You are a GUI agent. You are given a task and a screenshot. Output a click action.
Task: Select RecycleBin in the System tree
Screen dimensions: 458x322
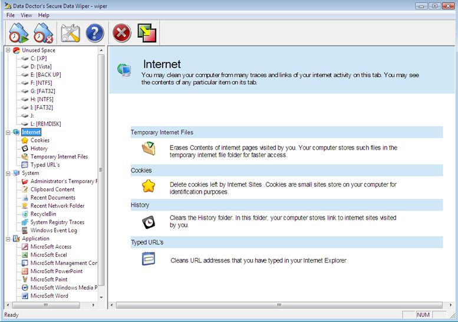click(x=44, y=214)
